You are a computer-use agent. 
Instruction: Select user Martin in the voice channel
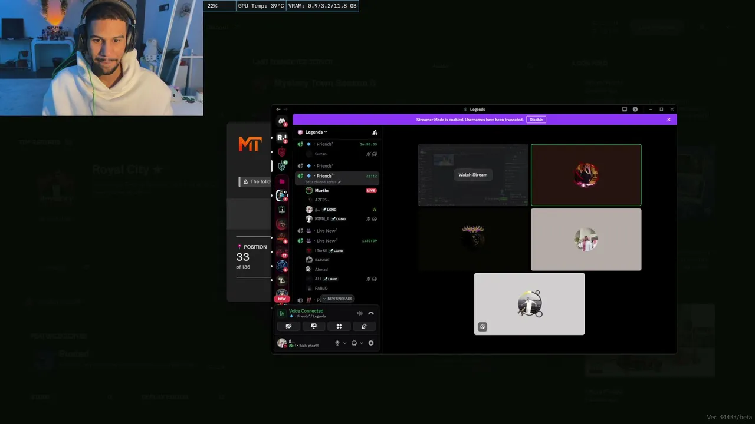click(321, 191)
